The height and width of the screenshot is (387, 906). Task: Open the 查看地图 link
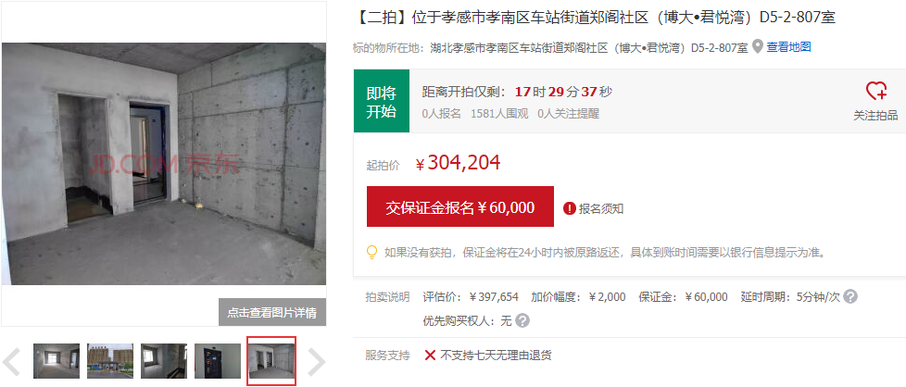click(788, 47)
